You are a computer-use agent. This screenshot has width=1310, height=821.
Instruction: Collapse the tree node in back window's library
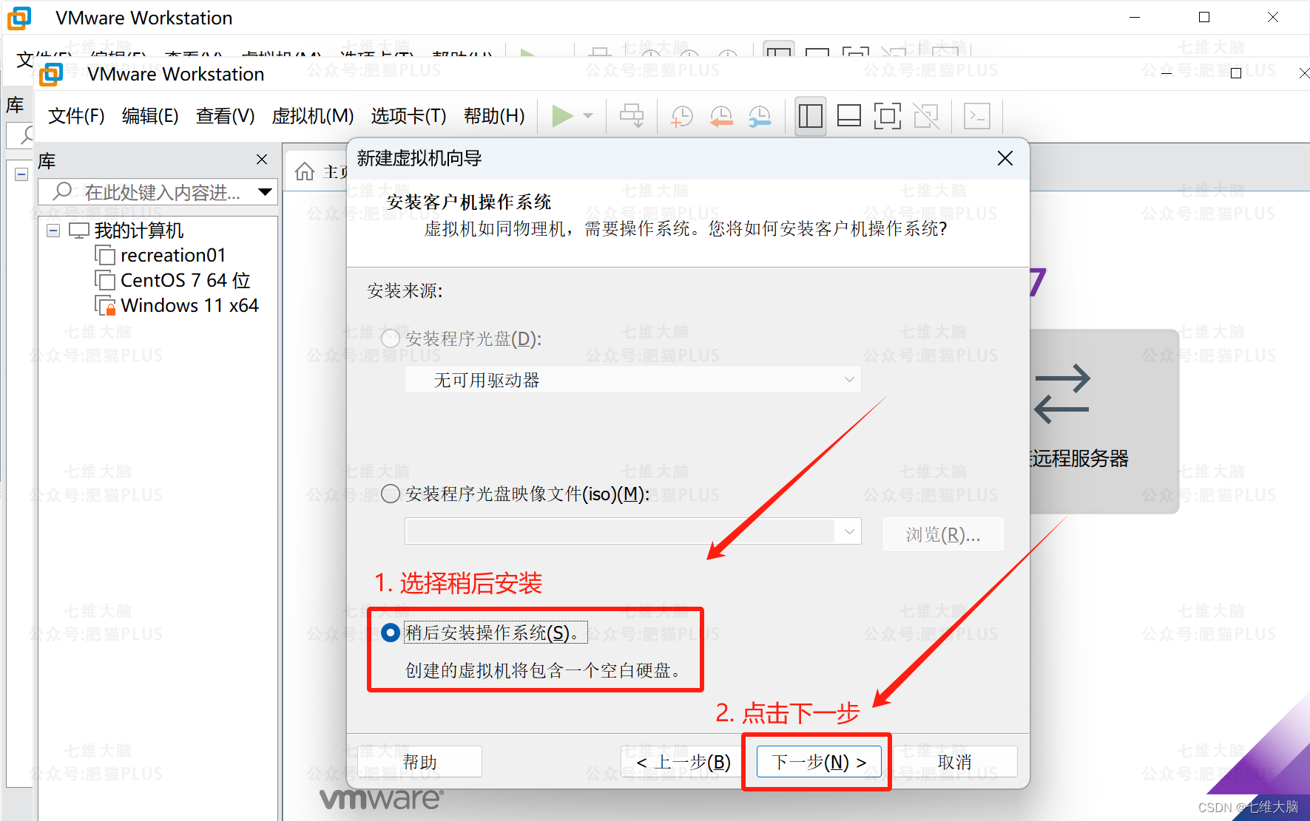point(21,174)
